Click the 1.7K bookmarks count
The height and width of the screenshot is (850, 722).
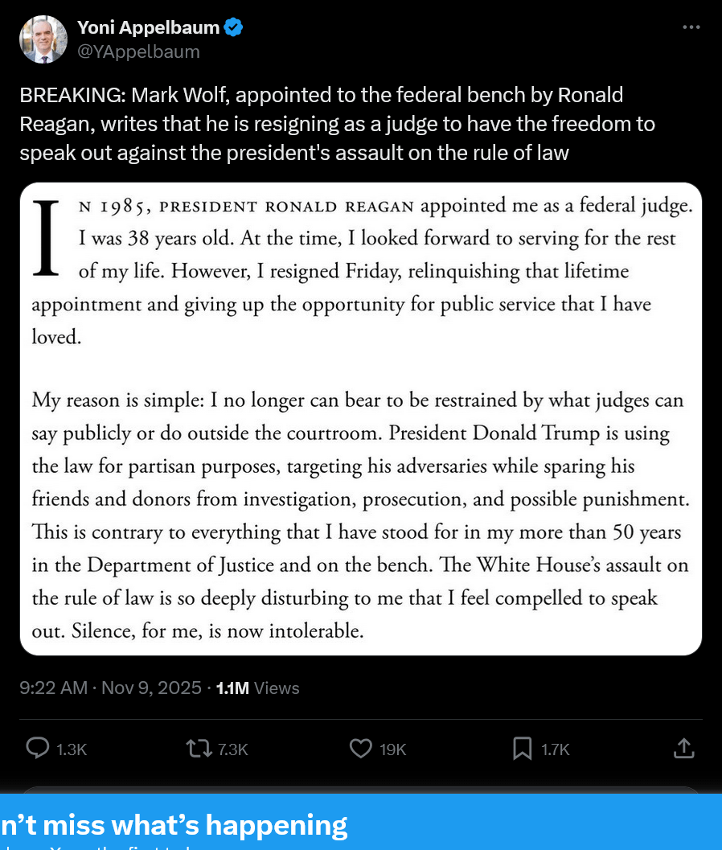(x=555, y=749)
